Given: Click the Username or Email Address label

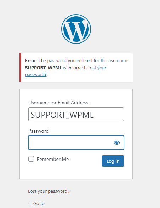Looking at the screenshot, I should pos(58,103).
